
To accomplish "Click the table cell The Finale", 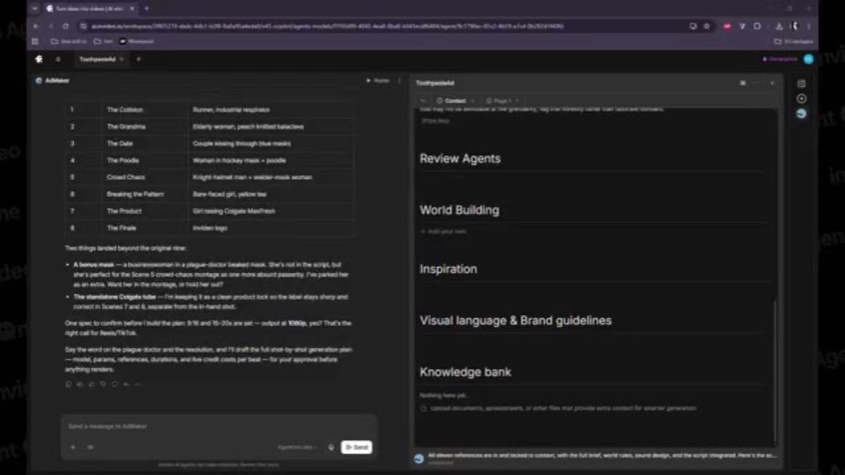I will coord(122,228).
